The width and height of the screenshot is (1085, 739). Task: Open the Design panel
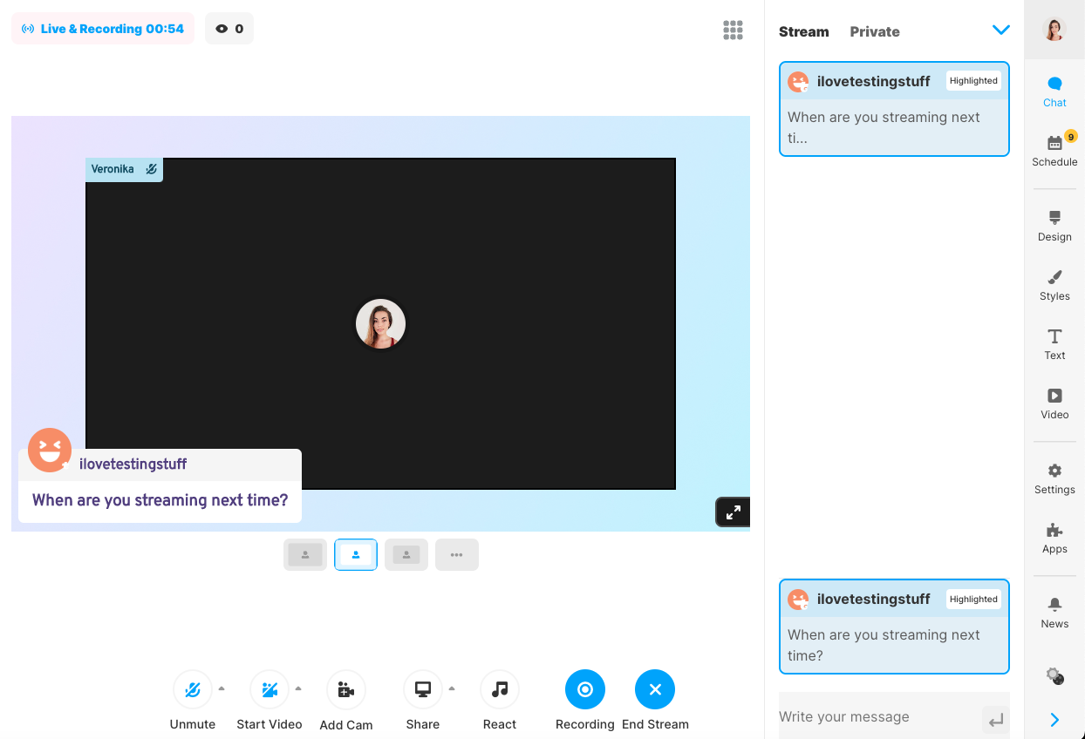coord(1054,226)
